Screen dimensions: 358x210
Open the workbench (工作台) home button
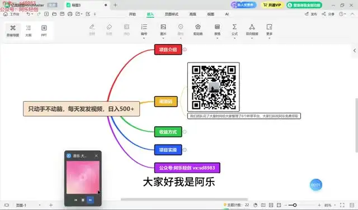coord(11,14)
